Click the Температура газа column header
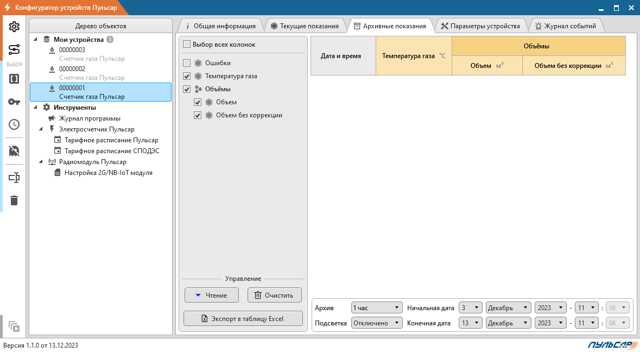The width and height of the screenshot is (640, 352). tap(414, 56)
